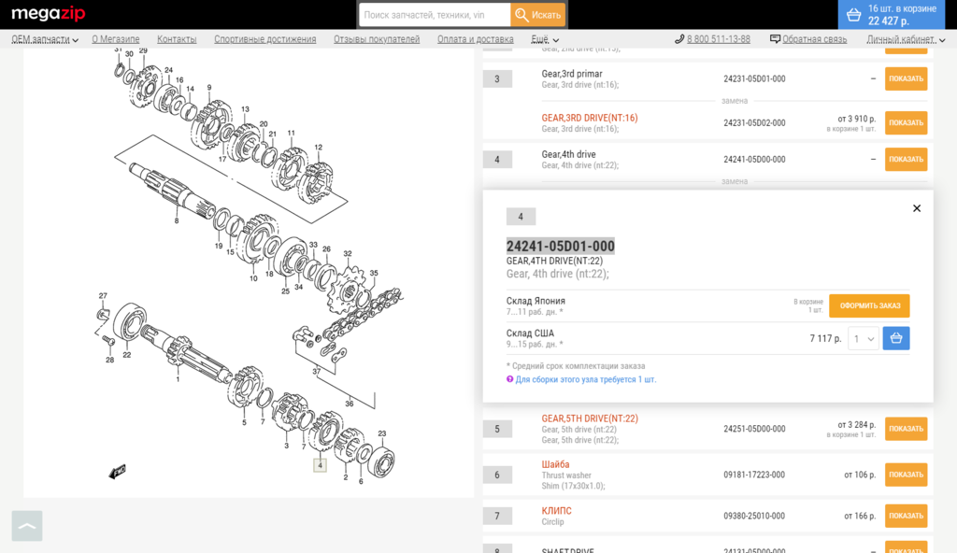This screenshot has height=553, width=957.
Task: Open Спортивные достижения page
Action: [x=264, y=39]
